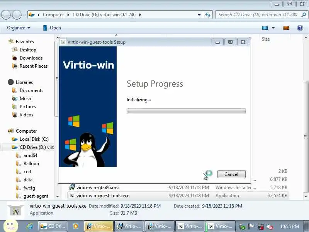Open the data folder
Image resolution: width=309 pixels, height=232 pixels.
[28, 180]
